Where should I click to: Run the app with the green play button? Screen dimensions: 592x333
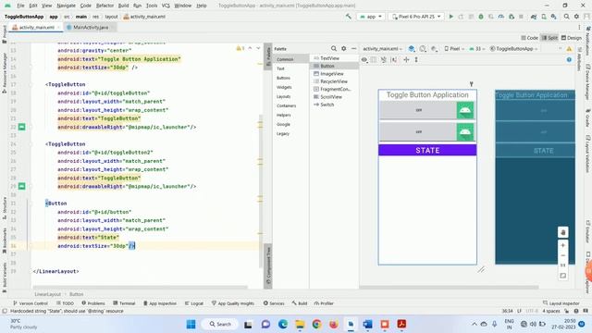click(450, 17)
